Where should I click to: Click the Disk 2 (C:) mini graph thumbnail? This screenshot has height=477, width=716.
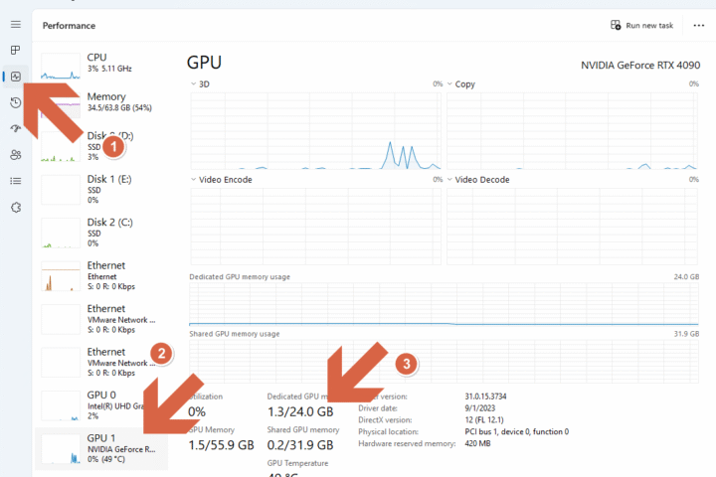[61, 233]
